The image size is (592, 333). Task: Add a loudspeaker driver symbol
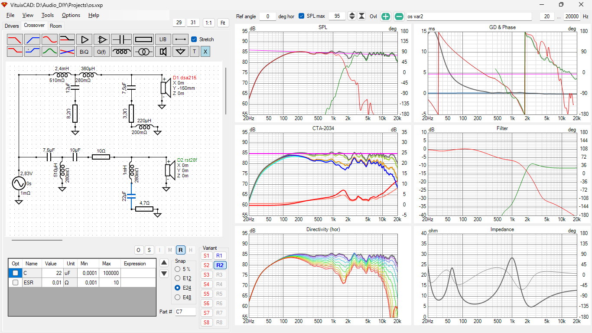(163, 52)
